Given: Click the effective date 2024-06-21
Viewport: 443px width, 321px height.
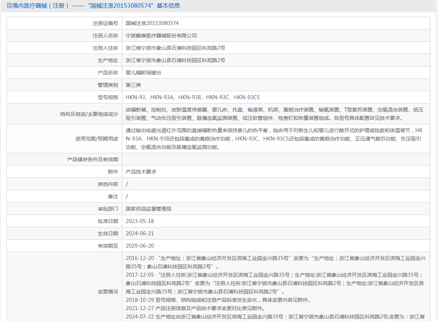Looking at the screenshot, I should (x=140, y=233).
